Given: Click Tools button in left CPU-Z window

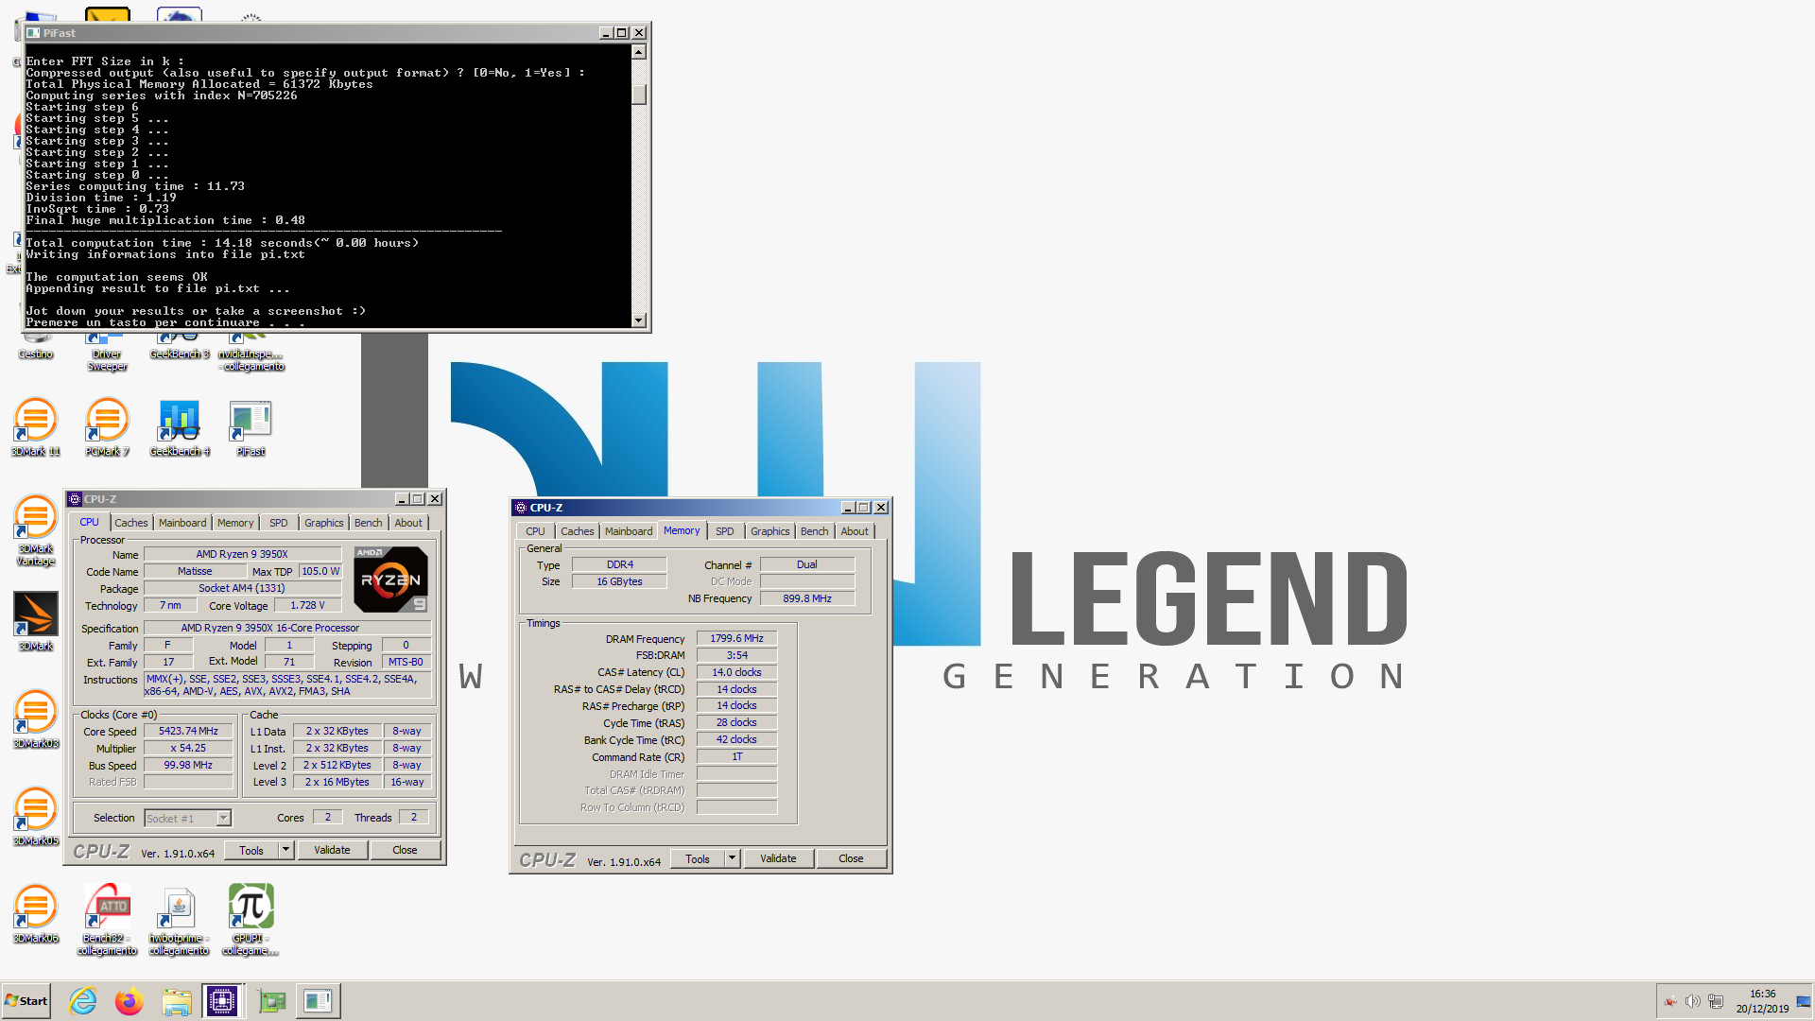Looking at the screenshot, I should [x=251, y=850].
